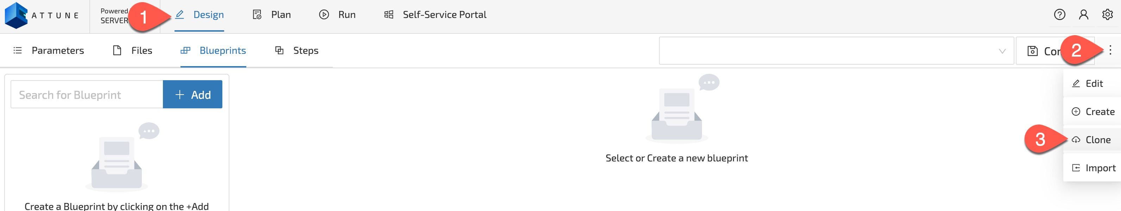Click the save icon beside the dropdown
The height and width of the screenshot is (211, 1121).
pos(1032,51)
